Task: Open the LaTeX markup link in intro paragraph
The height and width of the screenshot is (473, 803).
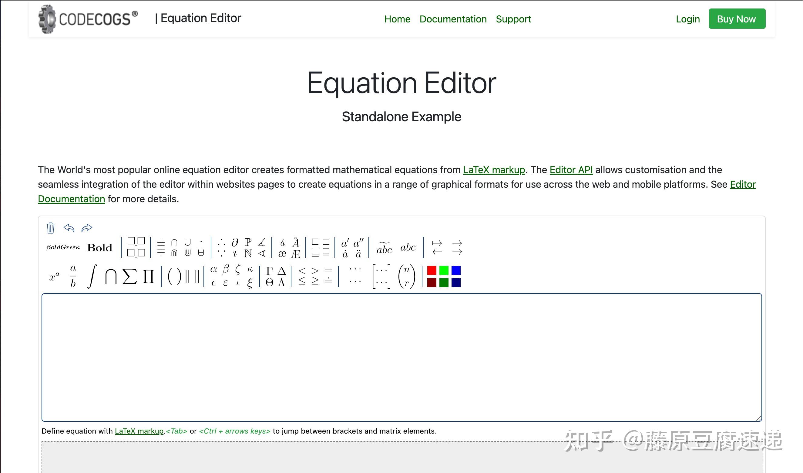Action: 494,170
